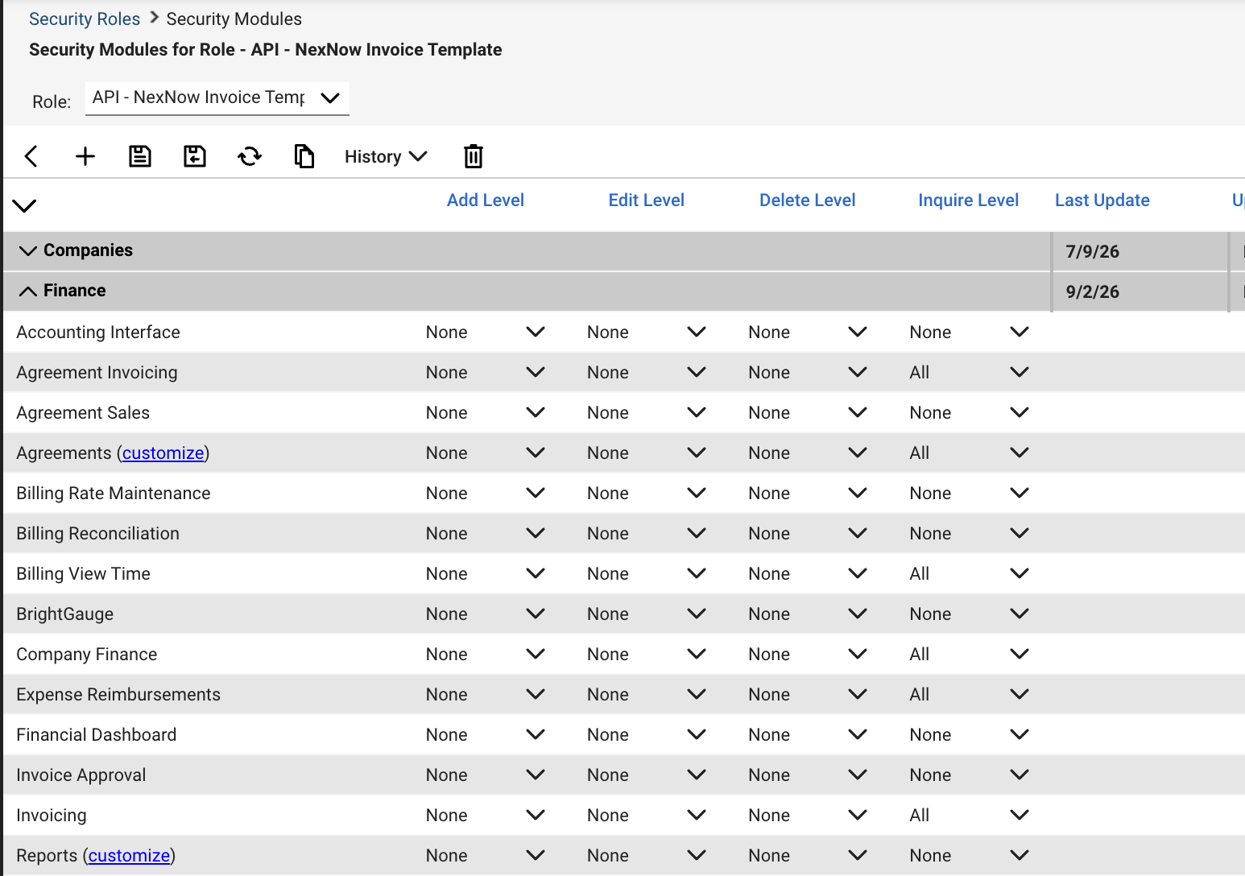Open Agreements Delete Level dropdown
The width and height of the screenshot is (1245, 876).
pos(808,452)
